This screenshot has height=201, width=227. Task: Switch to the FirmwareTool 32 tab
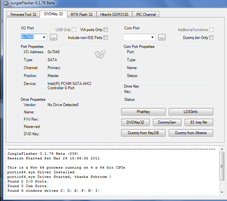click(x=23, y=15)
